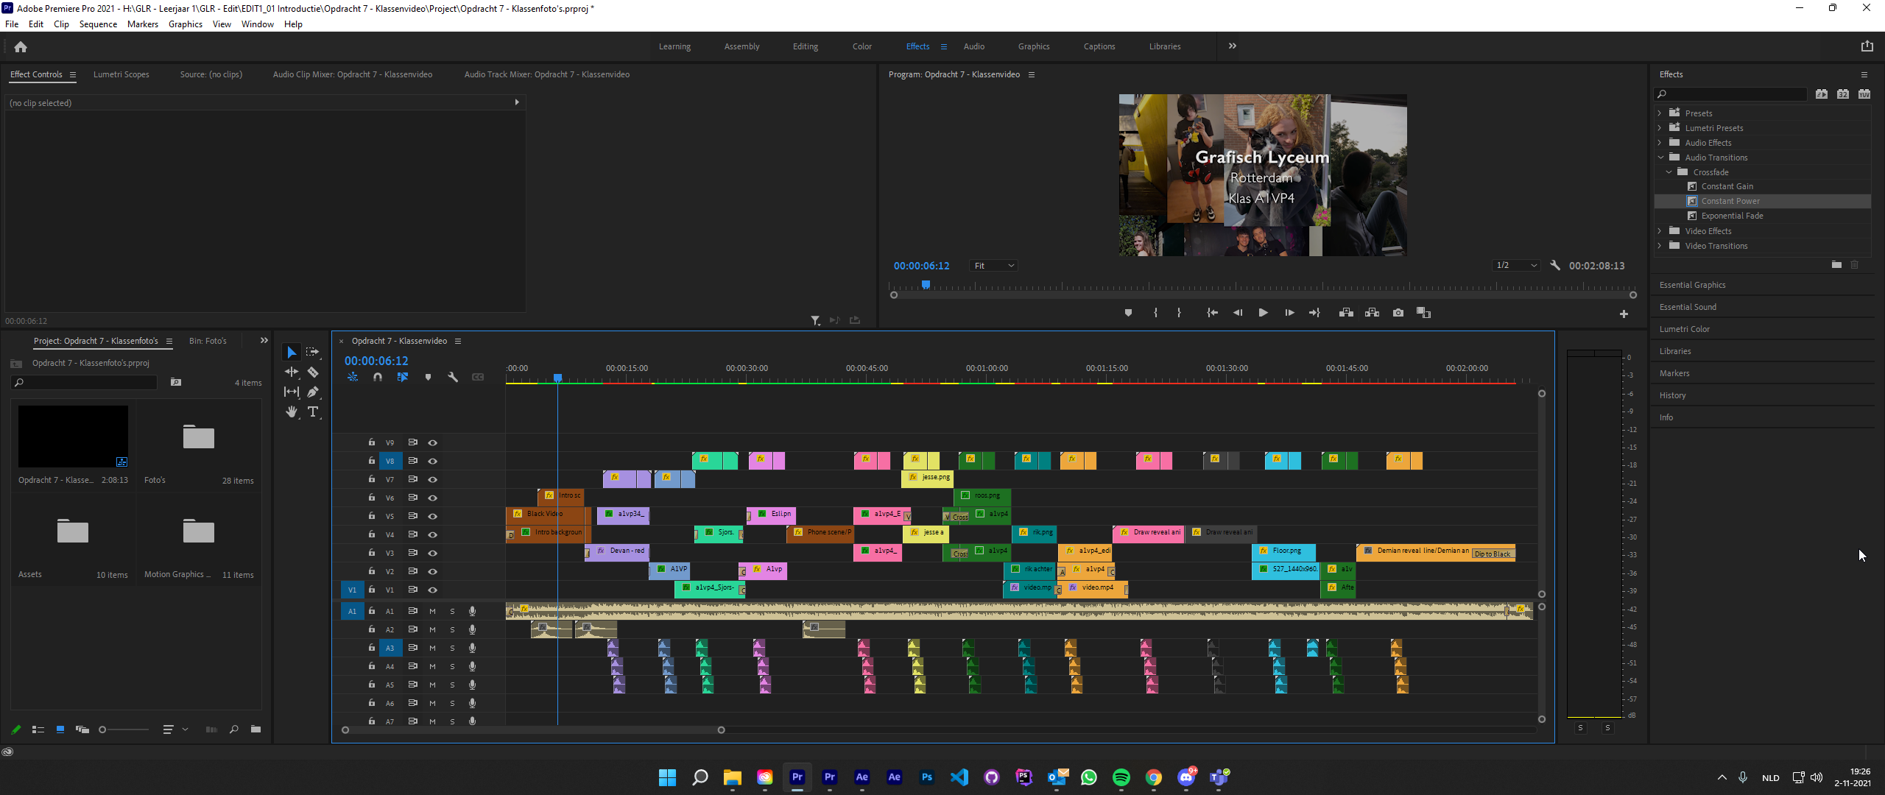Viewport: 1885px width, 795px height.
Task: Toggle lock on track V3
Action: [x=372, y=553]
